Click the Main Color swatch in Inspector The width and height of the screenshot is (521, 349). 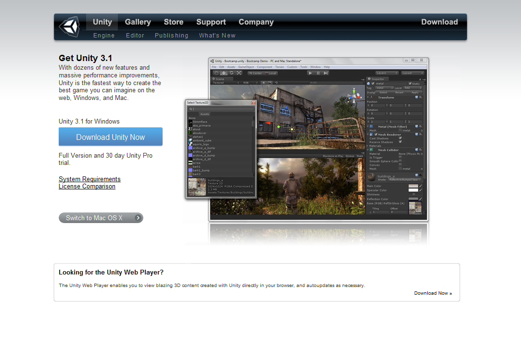coord(413,186)
